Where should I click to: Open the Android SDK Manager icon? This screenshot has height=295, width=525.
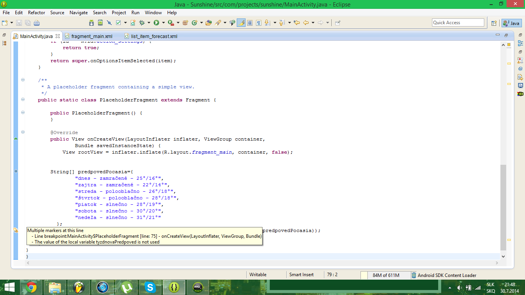click(91, 23)
